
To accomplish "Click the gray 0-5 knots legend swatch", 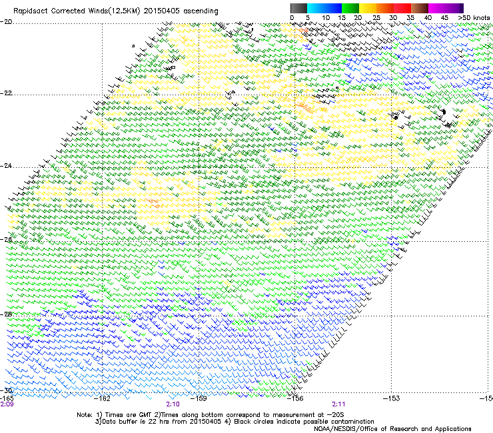I will 298,8.
